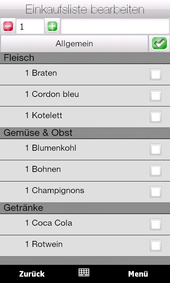The image size is (170, 283).
Task: Open the Allgemein category selector
Action: click(x=74, y=44)
